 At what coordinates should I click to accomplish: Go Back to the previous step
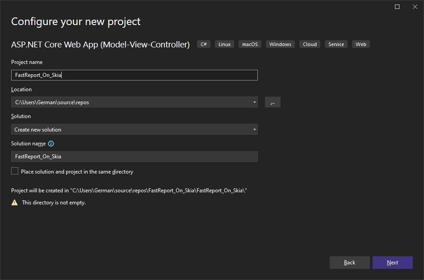349,263
